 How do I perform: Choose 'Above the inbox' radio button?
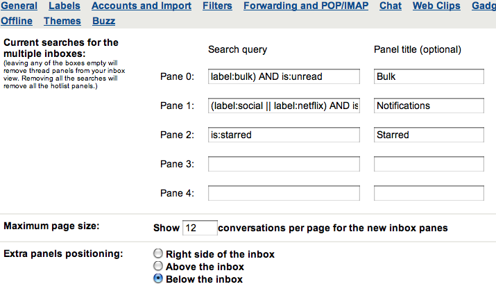(x=158, y=266)
